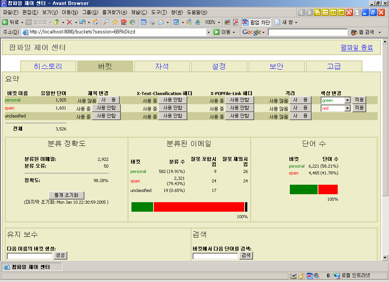389x282 pixels.
Task: Click network proxy status bar icon
Action: 293,276
